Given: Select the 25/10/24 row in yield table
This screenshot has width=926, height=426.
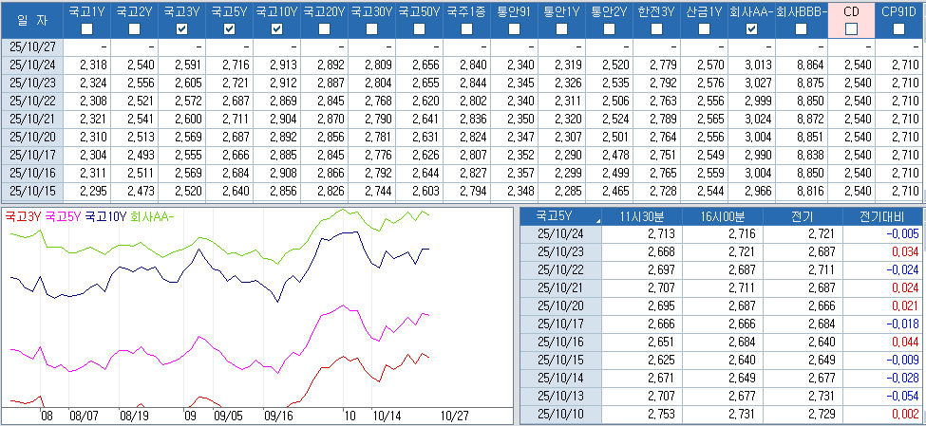Looking at the screenshot, I should pyautogui.click(x=30, y=64).
